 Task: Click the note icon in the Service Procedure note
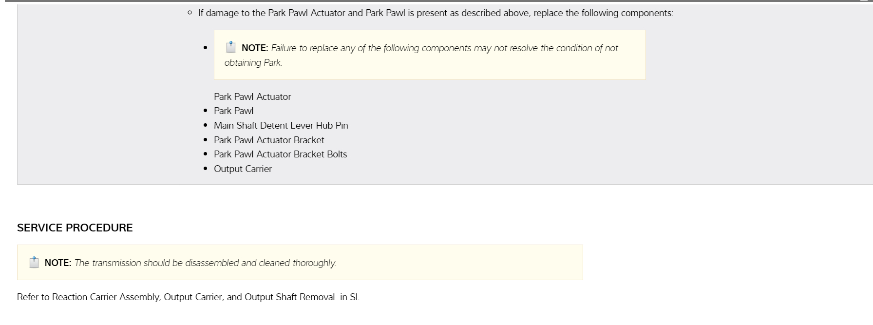(x=34, y=263)
